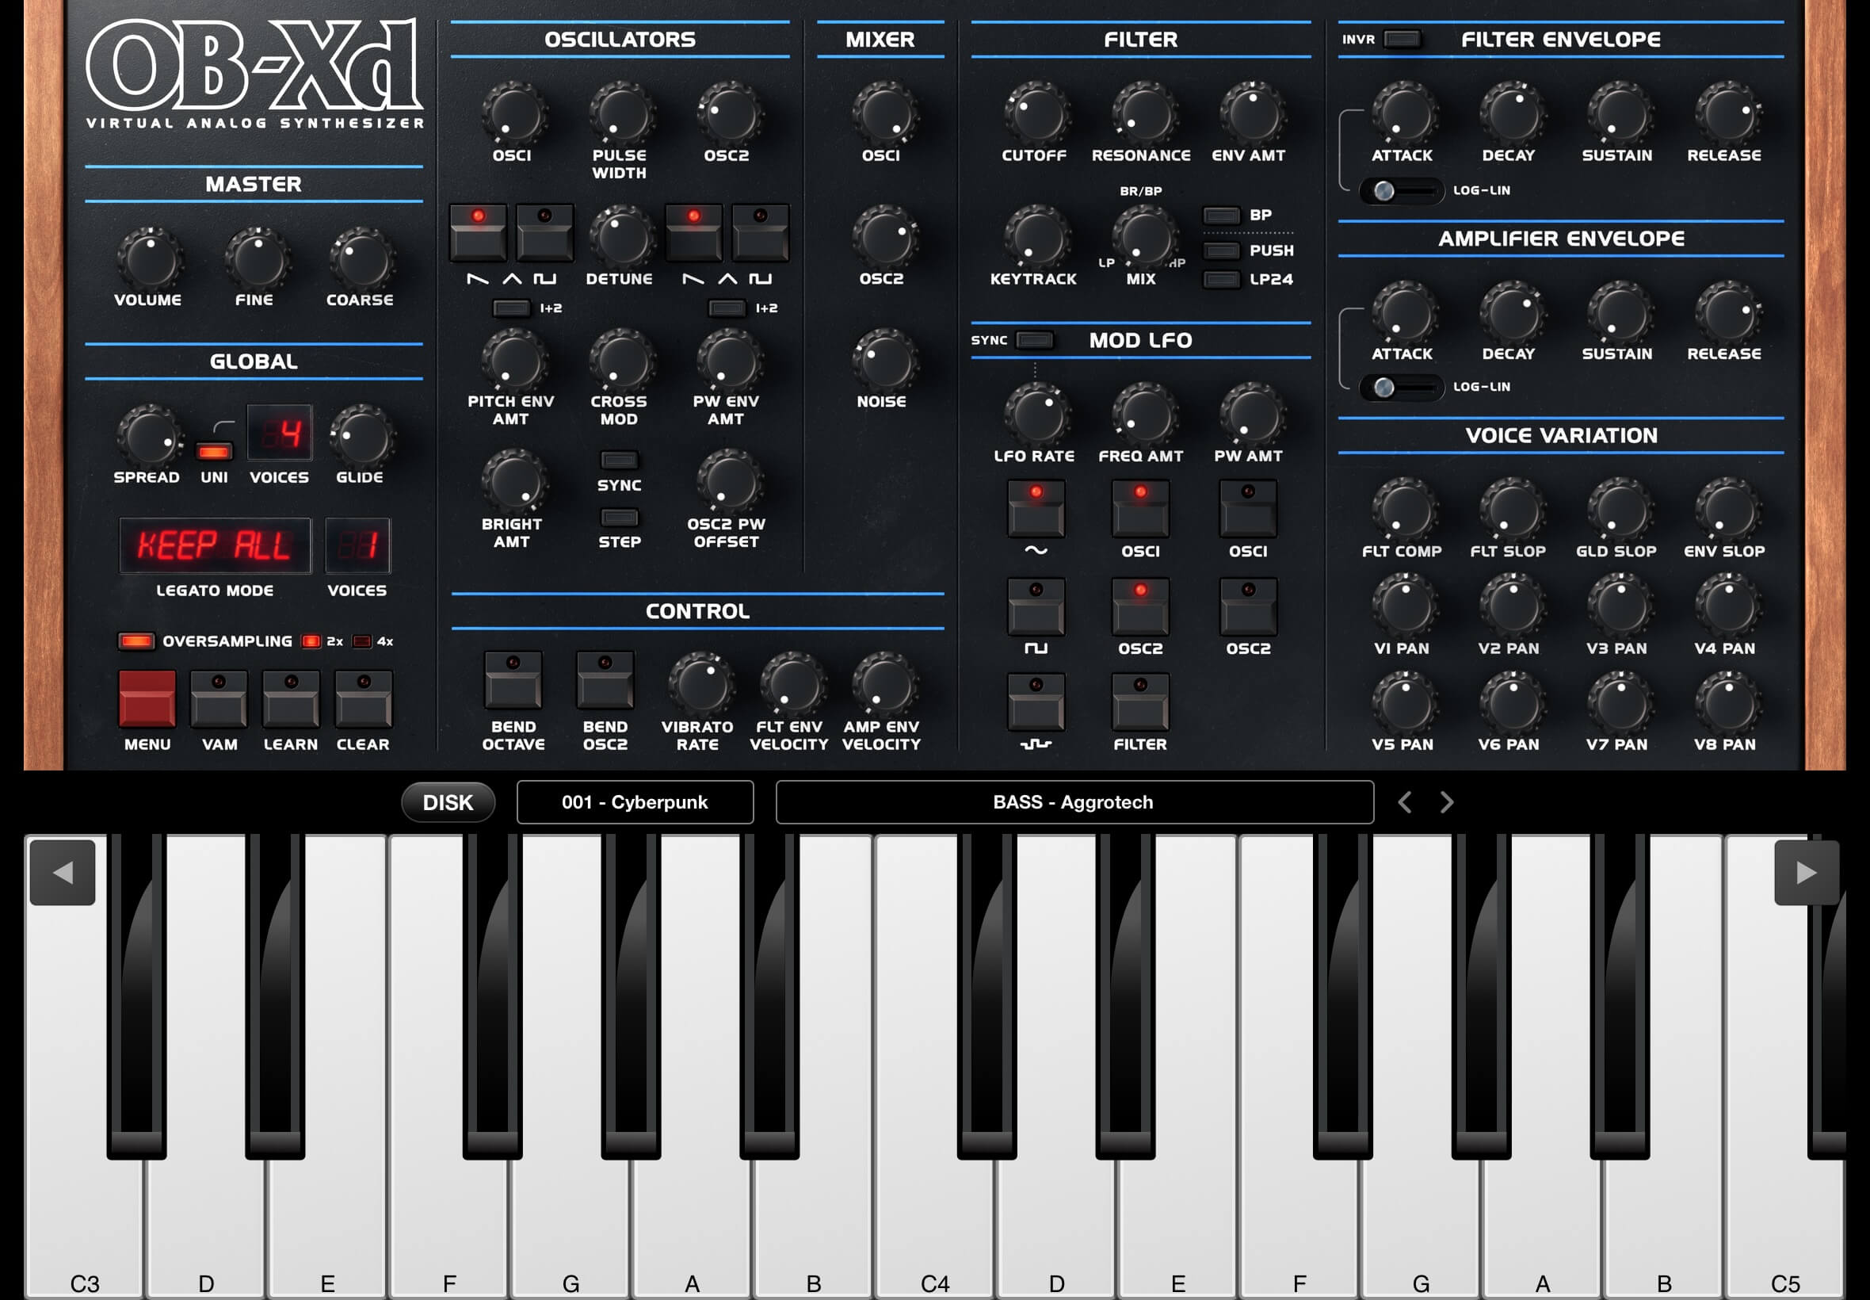Screen dimensions: 1870x1300
Task: Click the Cross Mod knob
Action: 621,361
